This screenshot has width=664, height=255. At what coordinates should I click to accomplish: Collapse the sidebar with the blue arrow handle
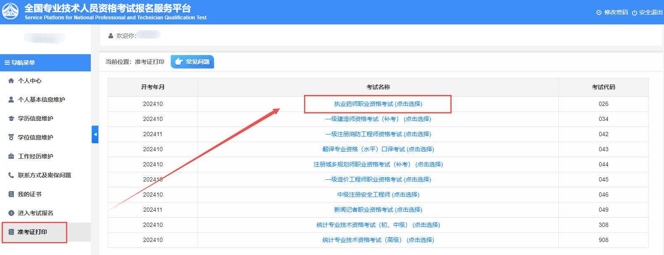click(95, 134)
